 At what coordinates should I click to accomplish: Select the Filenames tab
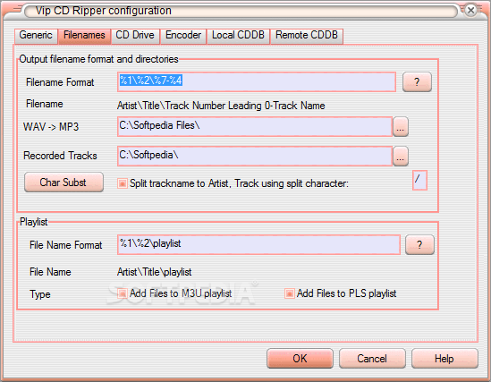pos(84,36)
